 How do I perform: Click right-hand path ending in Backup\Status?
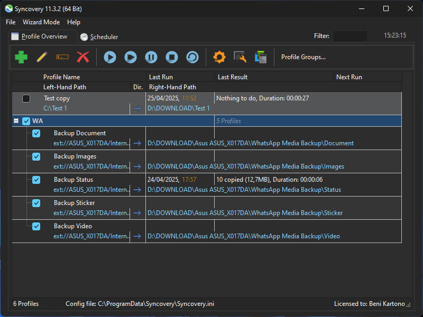[x=244, y=190]
